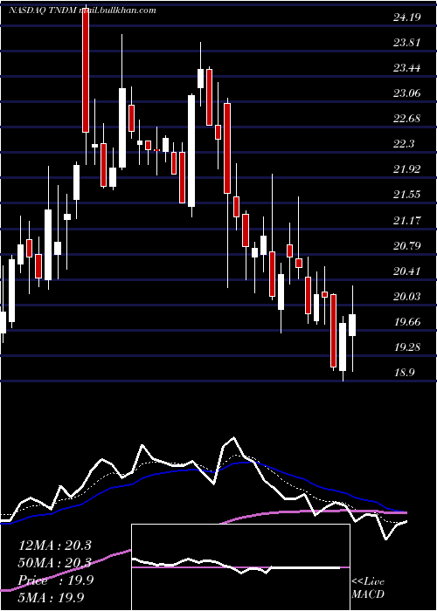The width and height of the screenshot is (437, 611).
Task: Click the 23.06 price axis label
Action: 407,93
